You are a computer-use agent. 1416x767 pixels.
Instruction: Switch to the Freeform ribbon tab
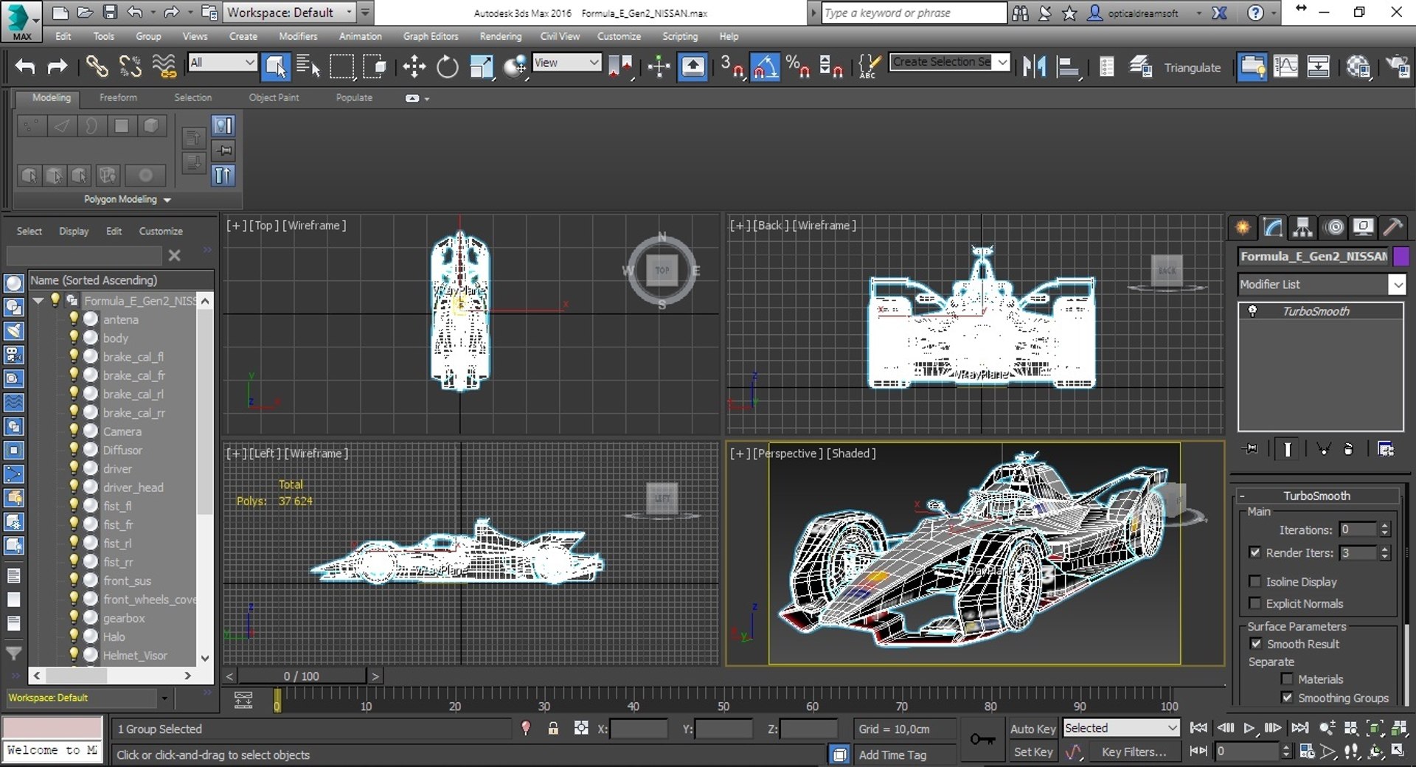click(x=118, y=97)
